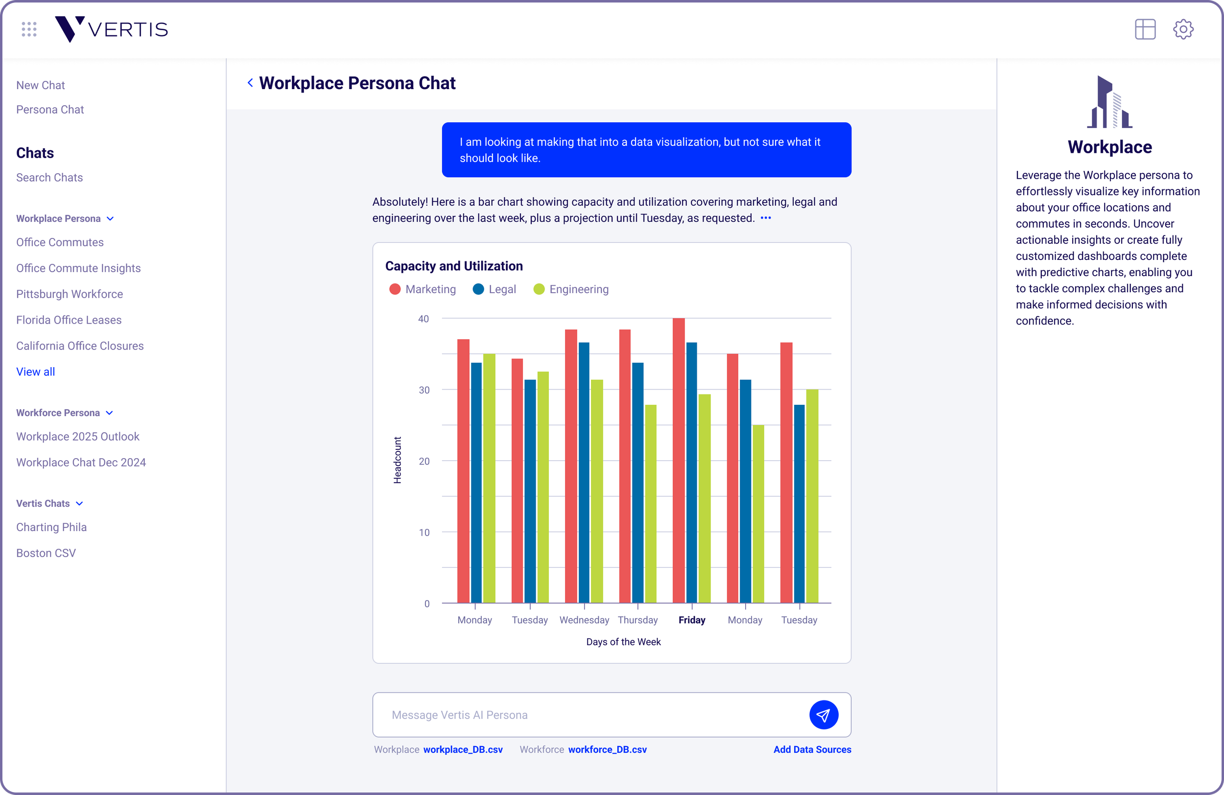Click the back arrow beside Workplace Persona Chat

(x=250, y=83)
